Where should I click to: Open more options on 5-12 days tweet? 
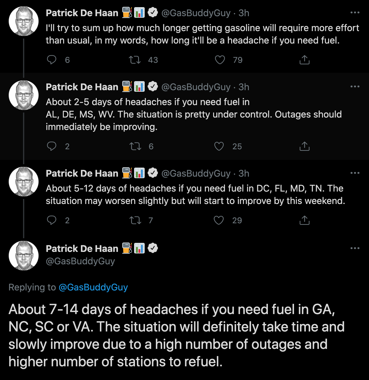coord(355,173)
